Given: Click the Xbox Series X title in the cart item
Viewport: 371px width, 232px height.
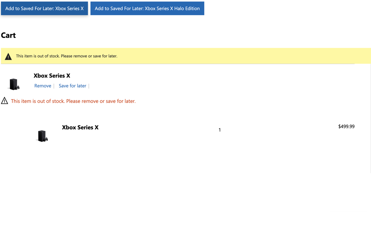Looking at the screenshot, I should click(x=52, y=75).
